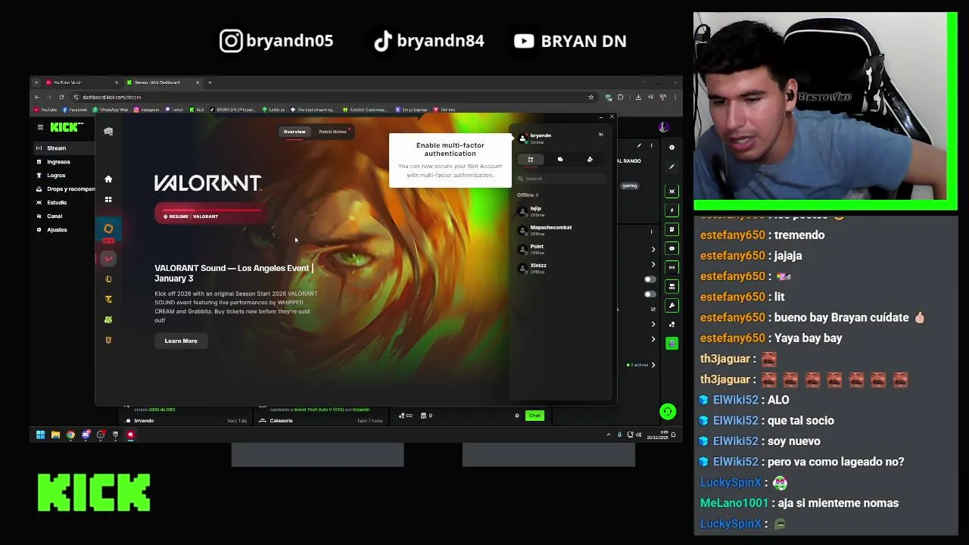Viewport: 969px width, 545px height.
Task: Click the Chrome address bar
Action: 333,97
